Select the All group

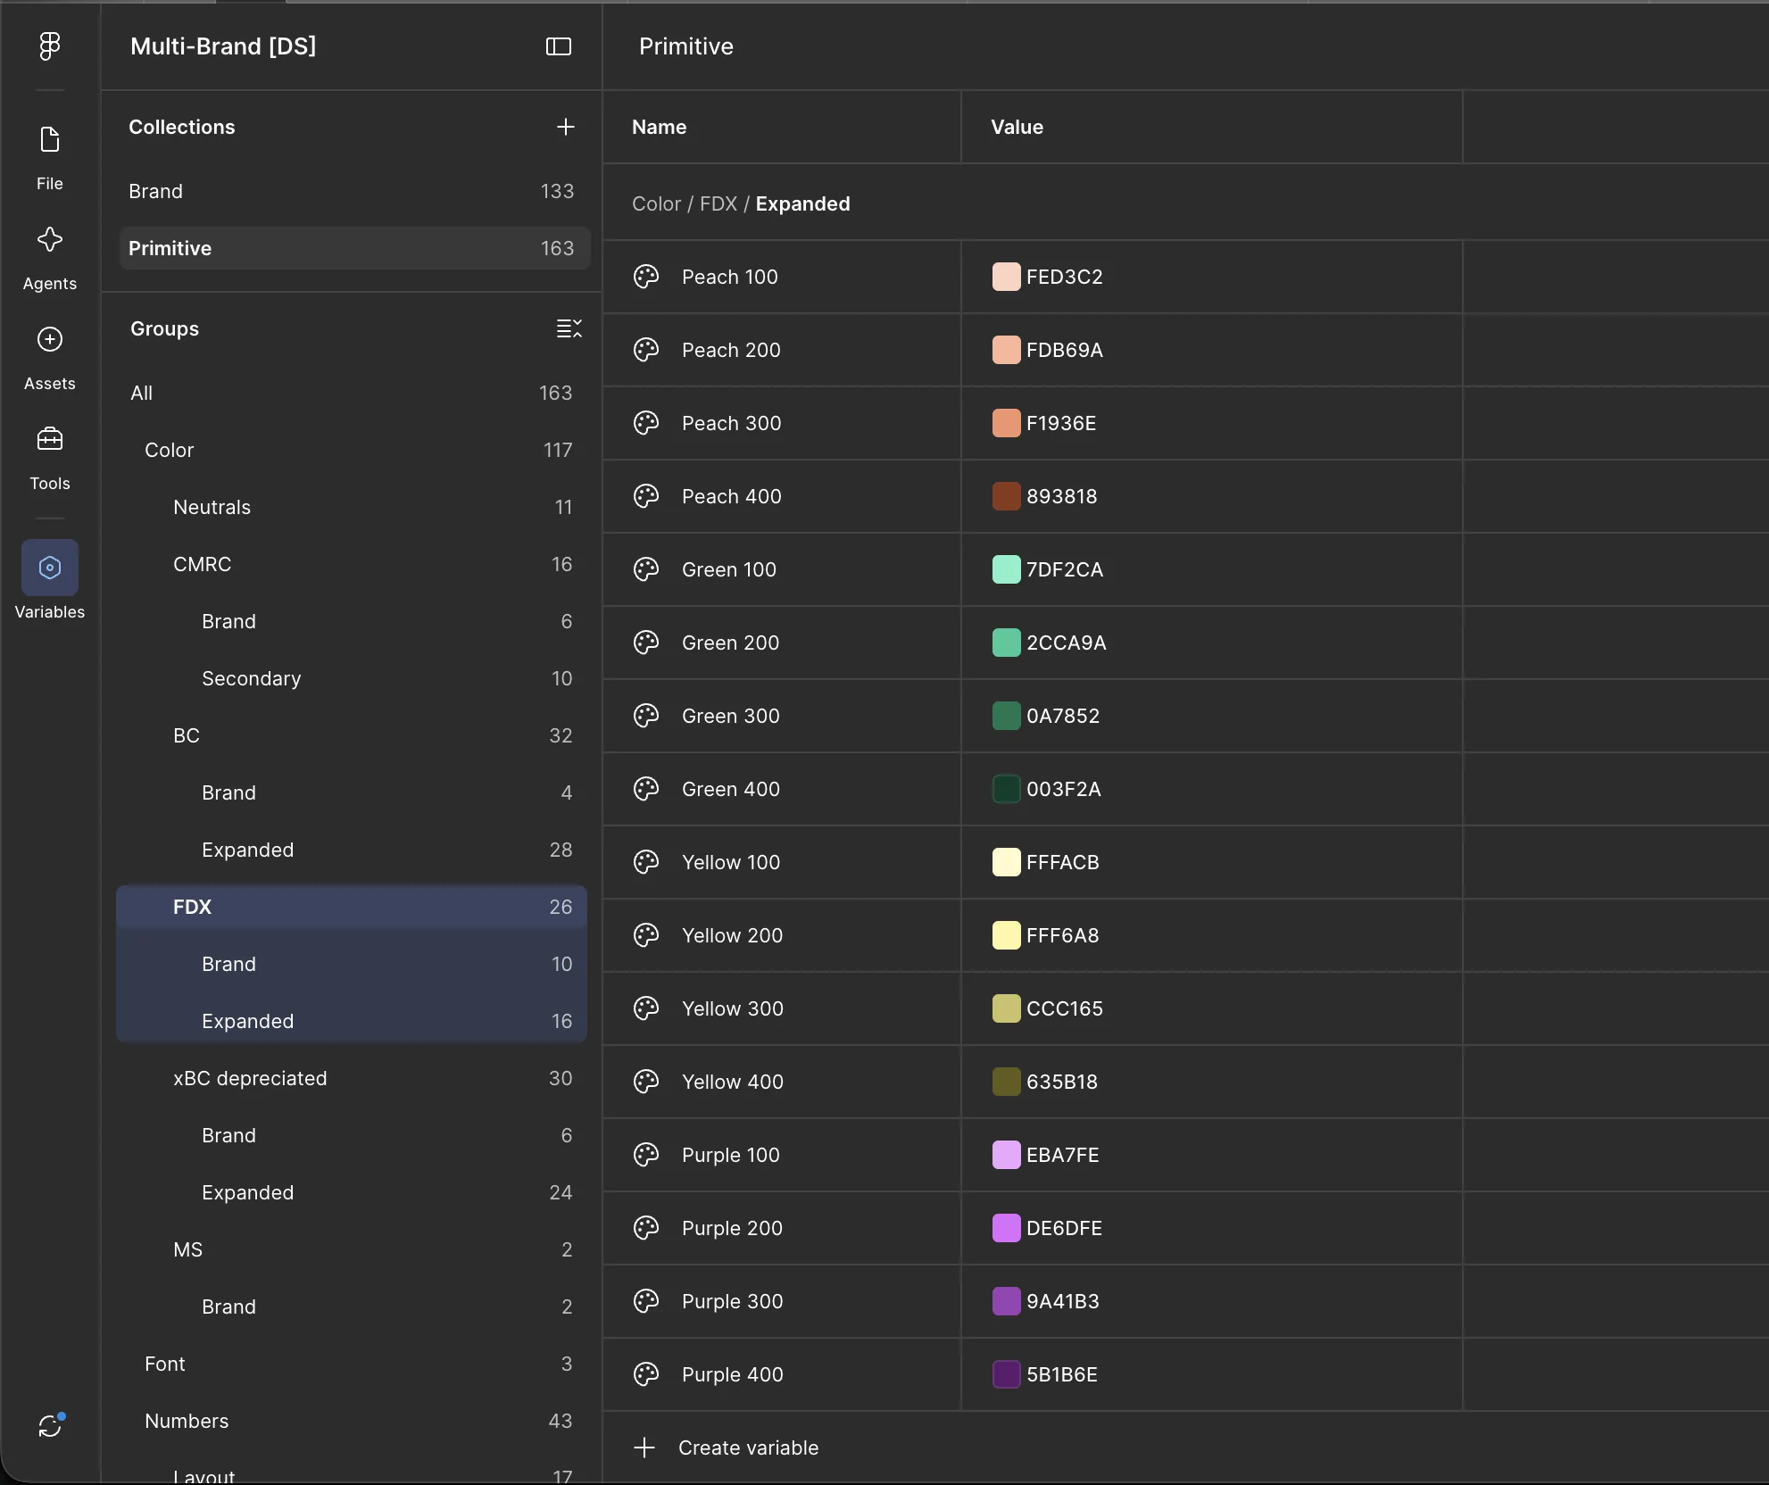pyautogui.click(x=352, y=393)
